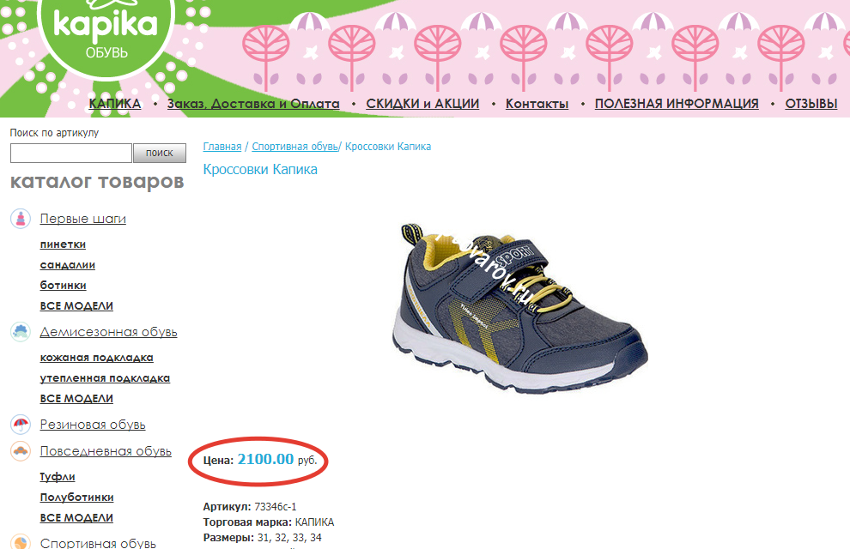850x549 pixels.
Task: Click the ball icon beside Спортивная обувь
Action: 21,542
